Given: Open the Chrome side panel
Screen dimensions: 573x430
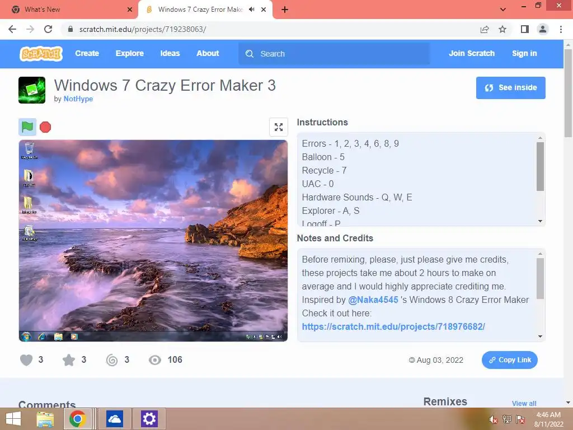Looking at the screenshot, I should 525,29.
